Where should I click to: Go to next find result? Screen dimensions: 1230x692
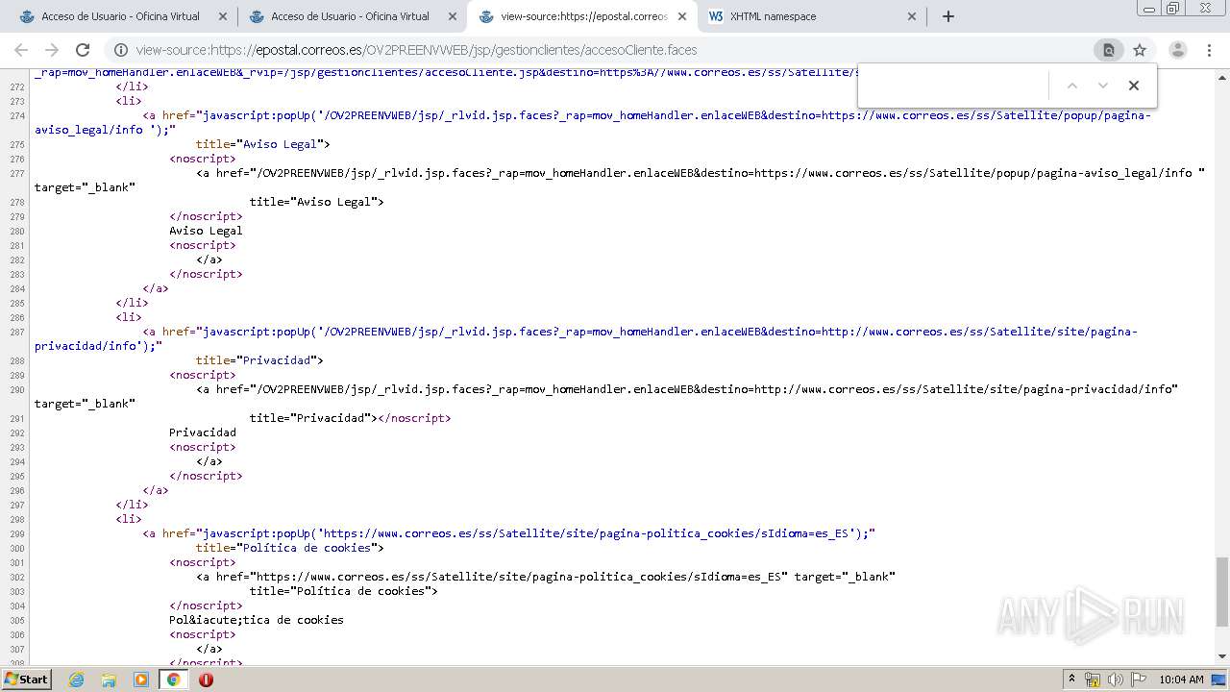[x=1103, y=86]
